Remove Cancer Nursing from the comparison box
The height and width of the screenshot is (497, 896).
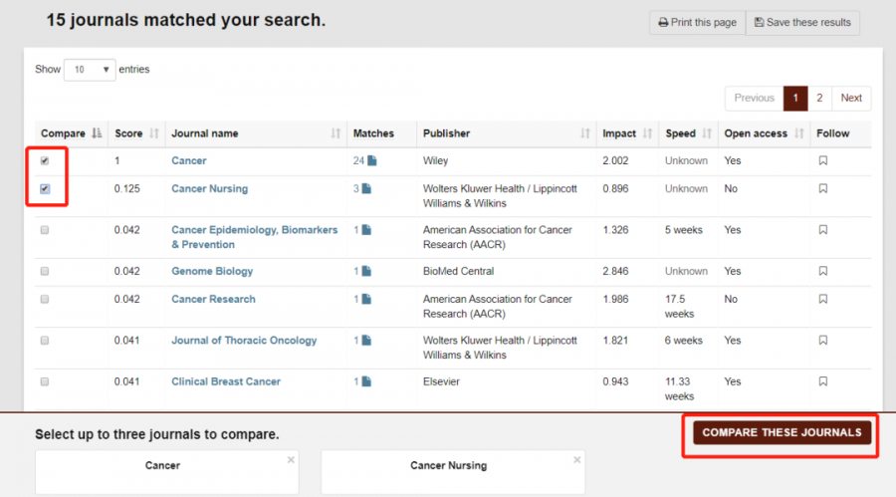tap(576, 460)
